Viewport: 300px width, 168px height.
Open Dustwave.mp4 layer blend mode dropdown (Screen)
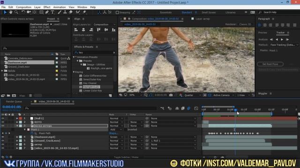coord(116,137)
